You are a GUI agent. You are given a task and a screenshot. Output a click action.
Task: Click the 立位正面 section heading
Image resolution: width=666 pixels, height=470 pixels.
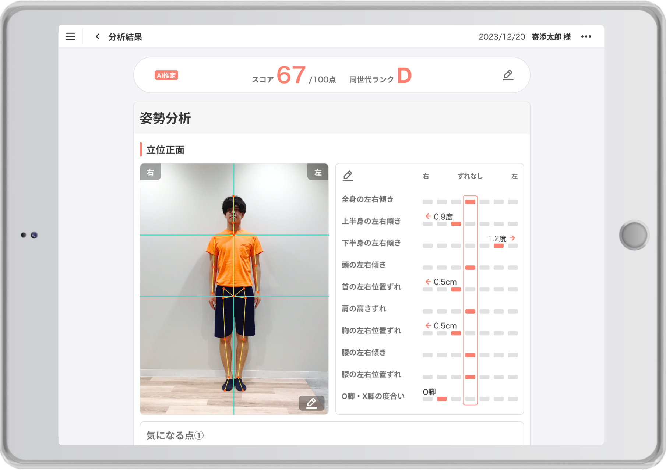click(x=165, y=150)
